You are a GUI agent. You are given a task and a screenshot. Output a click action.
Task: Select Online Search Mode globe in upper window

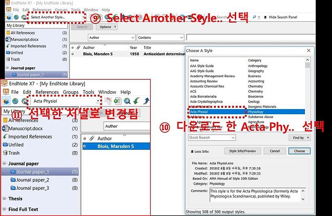coord(16,17)
